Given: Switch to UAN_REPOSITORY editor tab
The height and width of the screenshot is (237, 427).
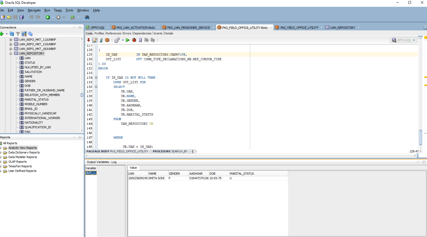Looking at the screenshot, I should coord(343,28).
